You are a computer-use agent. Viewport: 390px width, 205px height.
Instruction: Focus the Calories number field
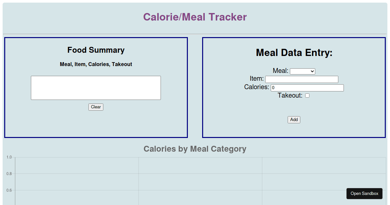[307, 88]
